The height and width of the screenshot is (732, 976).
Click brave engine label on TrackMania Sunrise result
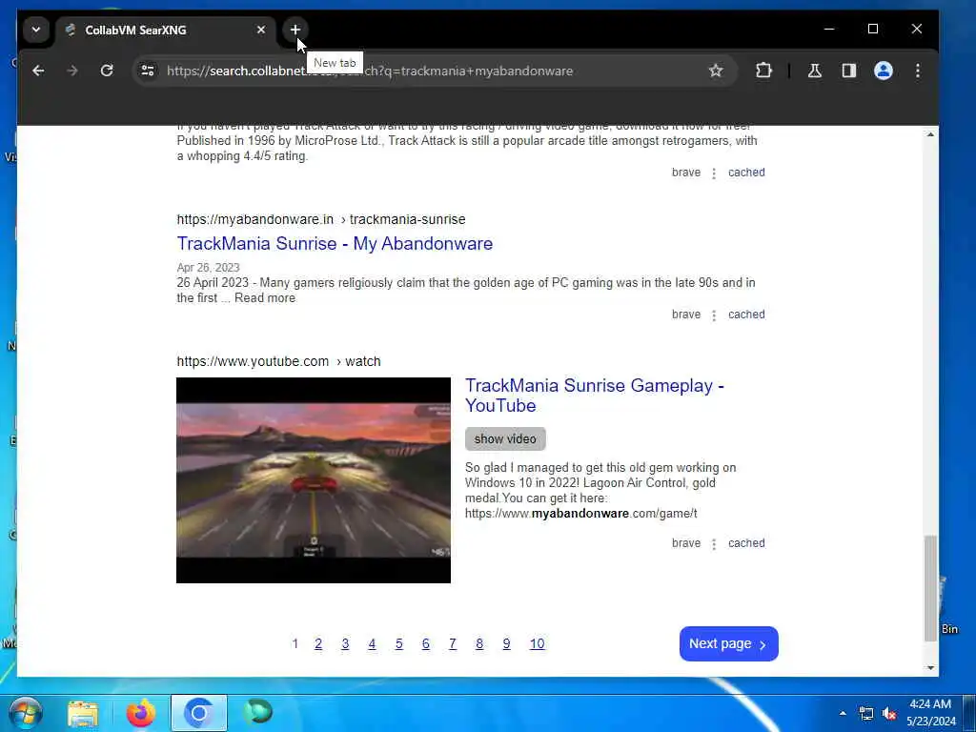click(686, 315)
